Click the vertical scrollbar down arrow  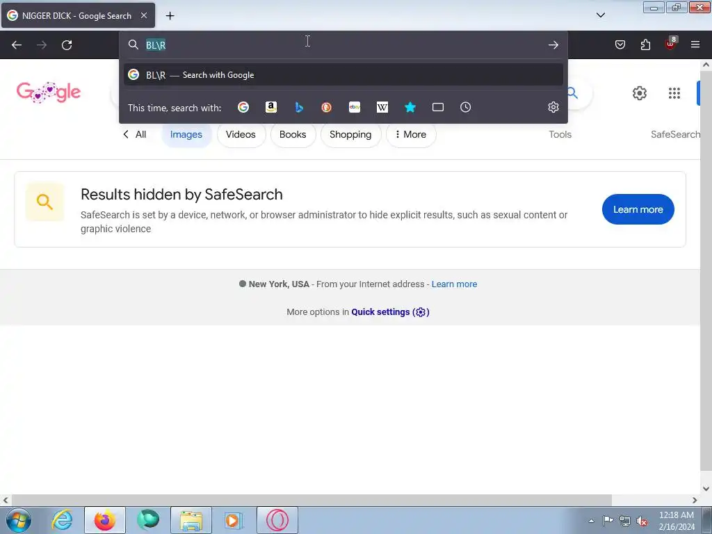point(706,489)
